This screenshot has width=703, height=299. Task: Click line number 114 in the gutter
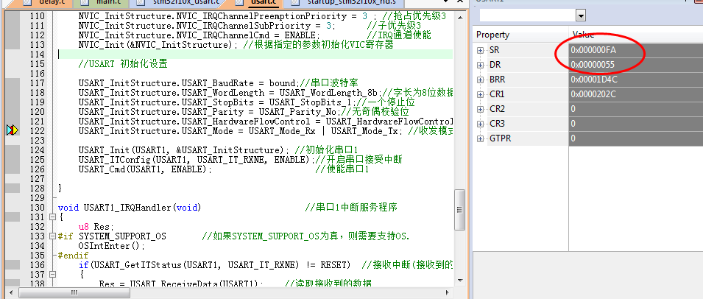pyautogui.click(x=37, y=54)
